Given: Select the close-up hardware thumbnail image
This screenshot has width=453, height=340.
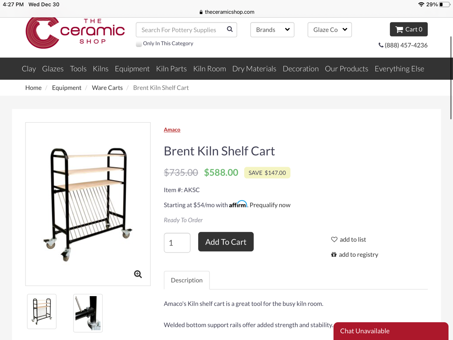Looking at the screenshot, I should click(x=87, y=313).
